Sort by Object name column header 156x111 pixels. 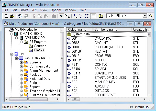click(80, 30)
